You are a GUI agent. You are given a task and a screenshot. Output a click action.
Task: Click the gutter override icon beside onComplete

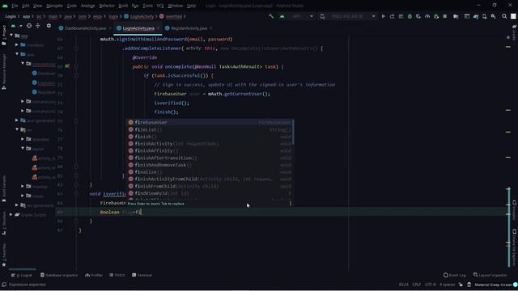67,66
